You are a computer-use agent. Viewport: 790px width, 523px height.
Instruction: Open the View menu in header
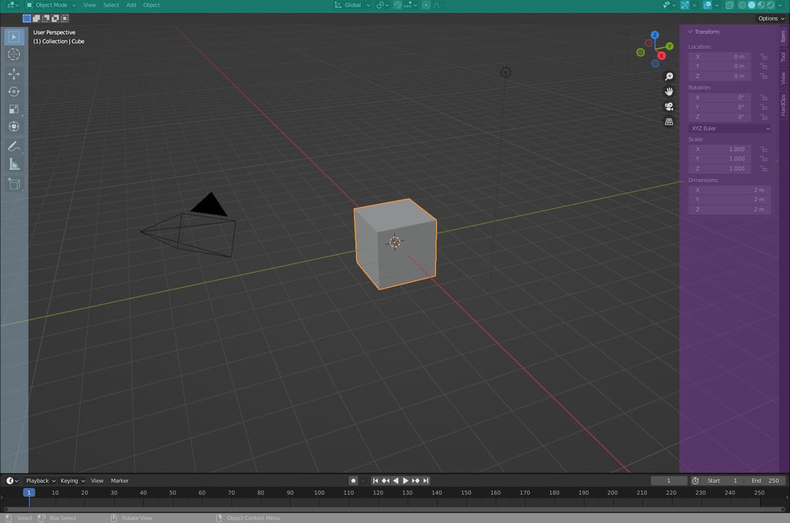click(x=90, y=5)
